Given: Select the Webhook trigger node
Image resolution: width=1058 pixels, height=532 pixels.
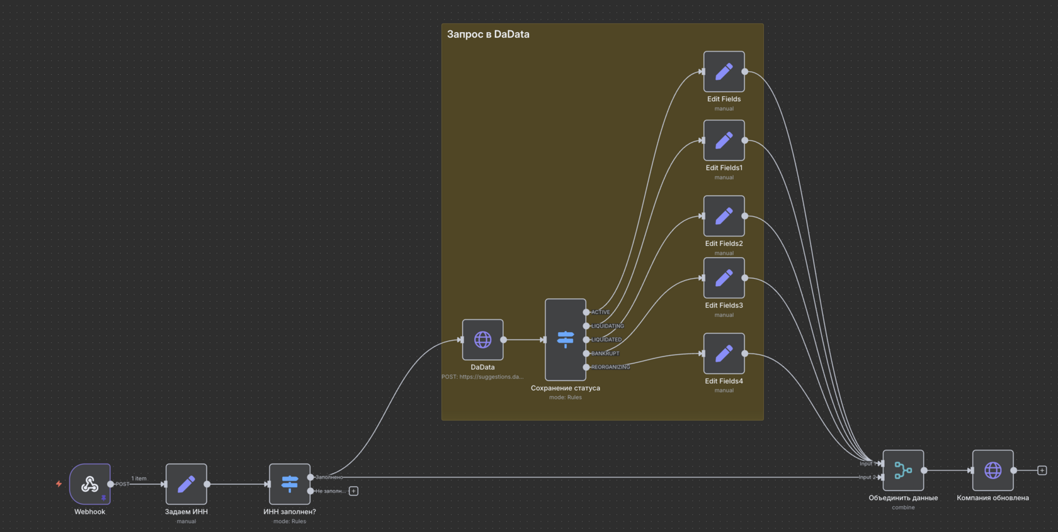Looking at the screenshot, I should [x=90, y=484].
